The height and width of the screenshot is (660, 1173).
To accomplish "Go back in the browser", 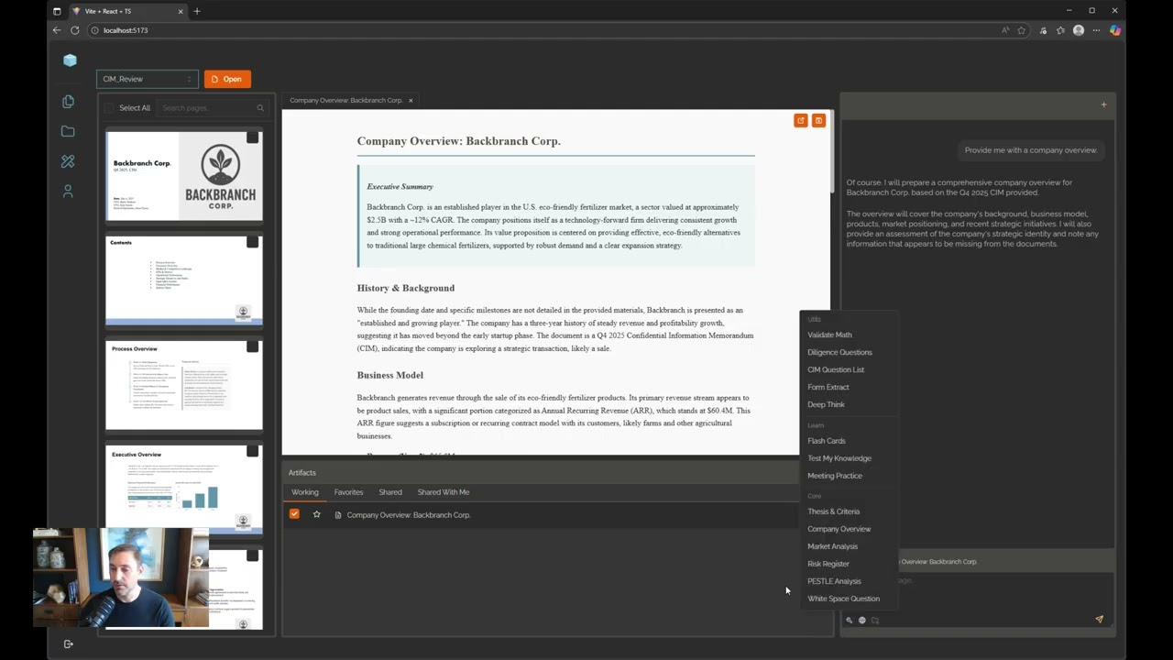I will pos(57,30).
